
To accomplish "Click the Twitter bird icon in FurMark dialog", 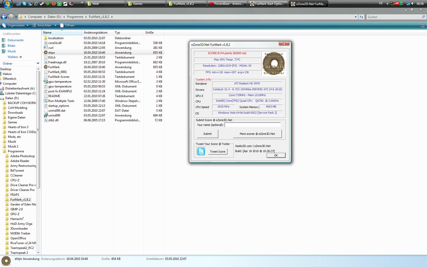I will point(201,152).
